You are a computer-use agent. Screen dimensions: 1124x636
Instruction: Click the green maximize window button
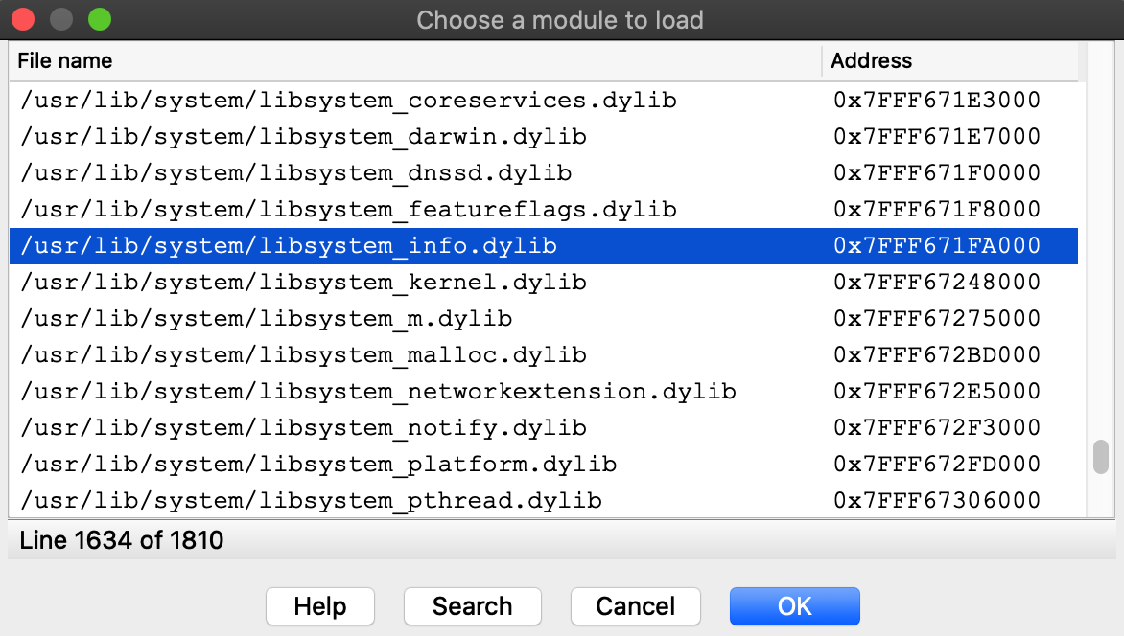(99, 19)
